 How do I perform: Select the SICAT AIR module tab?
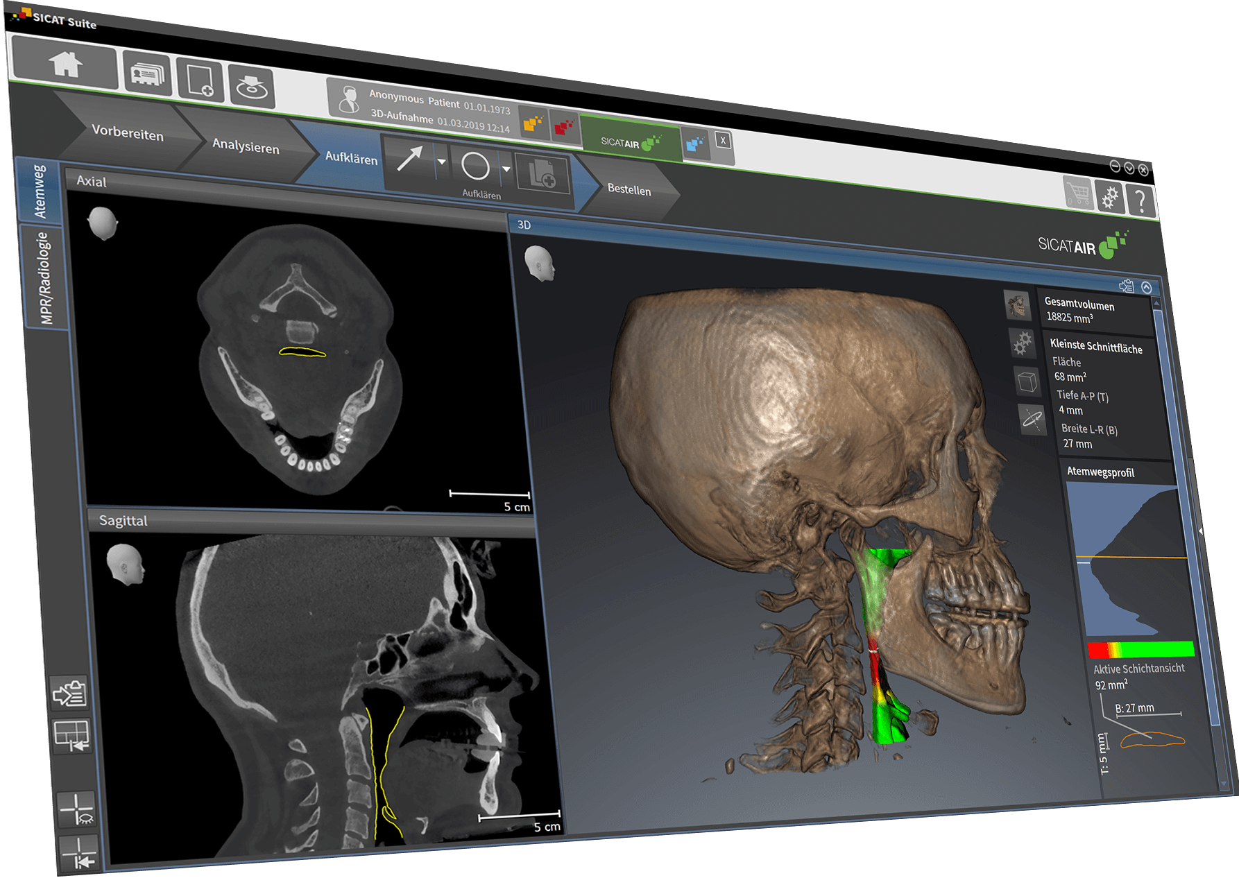[x=630, y=142]
